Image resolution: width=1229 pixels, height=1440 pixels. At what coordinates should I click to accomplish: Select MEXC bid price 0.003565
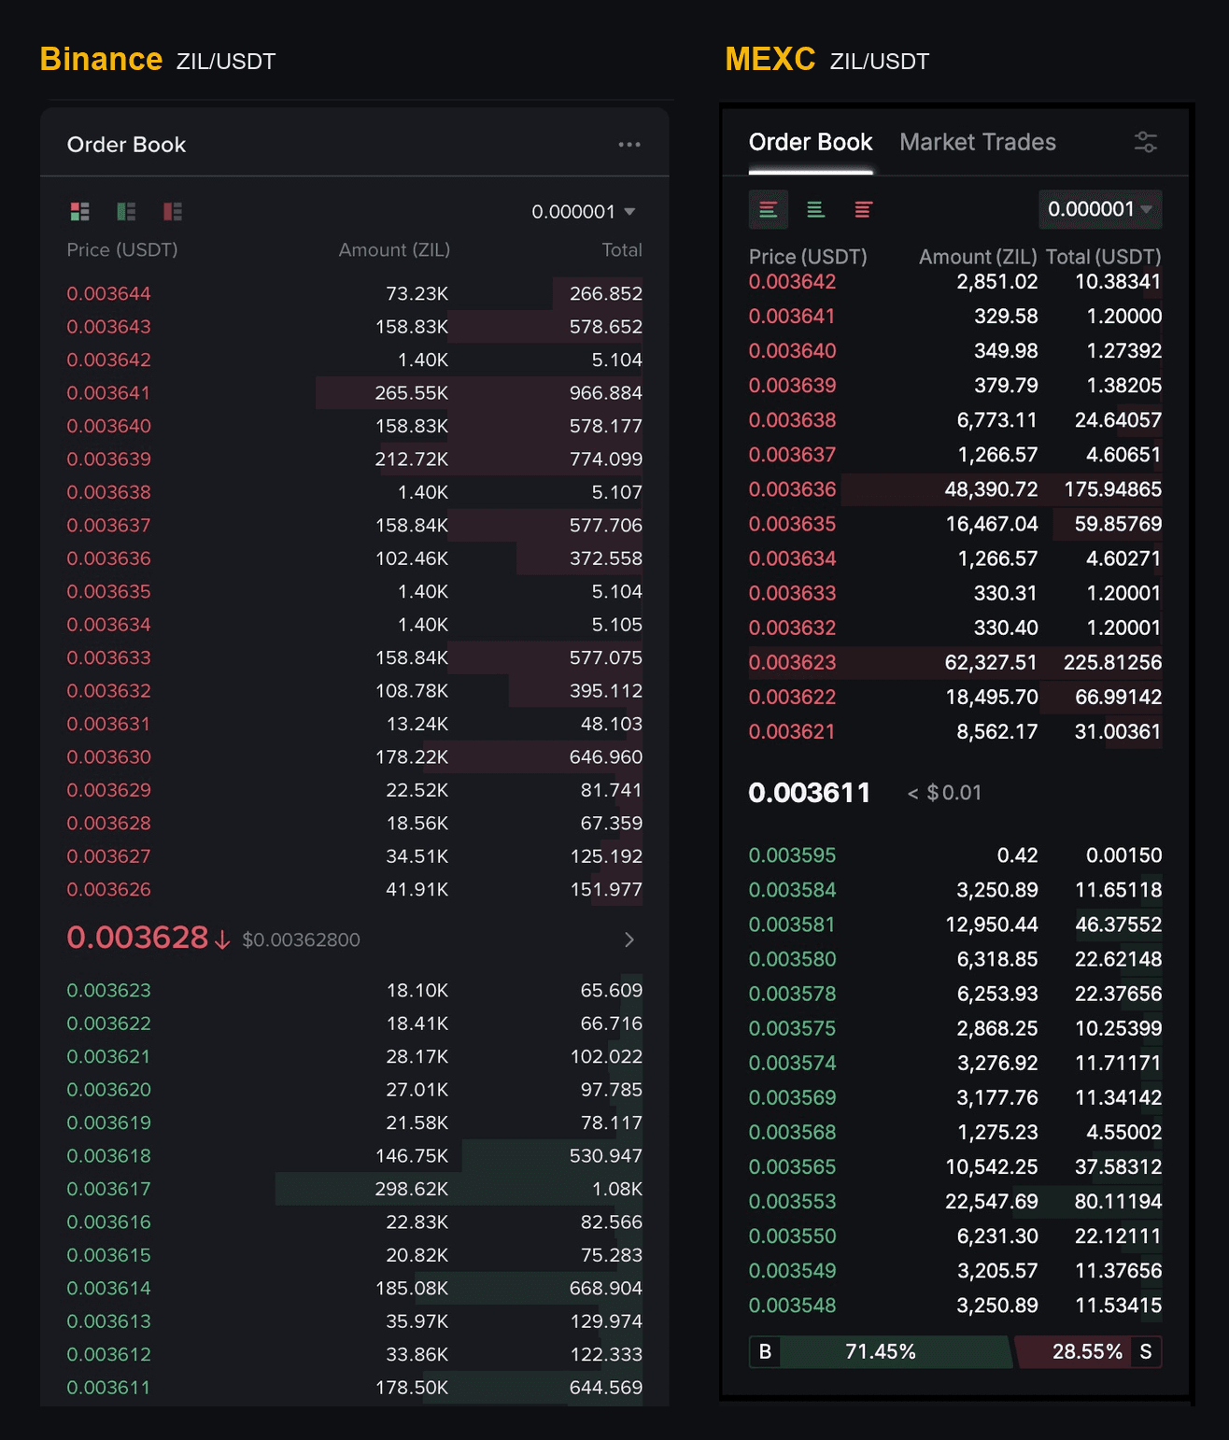pos(792,1166)
